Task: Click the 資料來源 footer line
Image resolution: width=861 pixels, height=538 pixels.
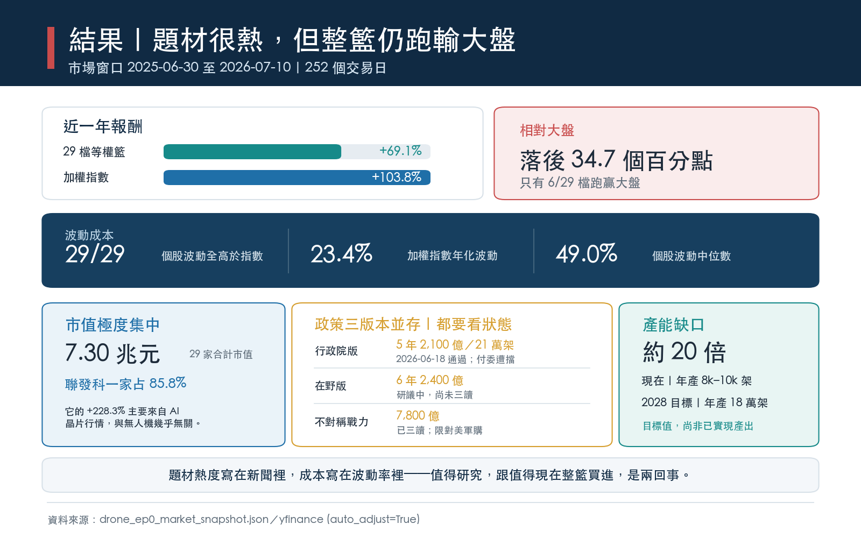Action: pyautogui.click(x=234, y=519)
